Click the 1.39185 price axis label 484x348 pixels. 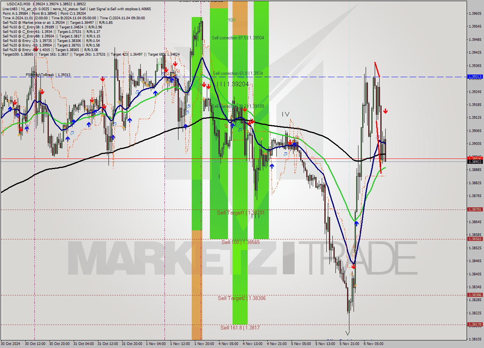pos(475,105)
